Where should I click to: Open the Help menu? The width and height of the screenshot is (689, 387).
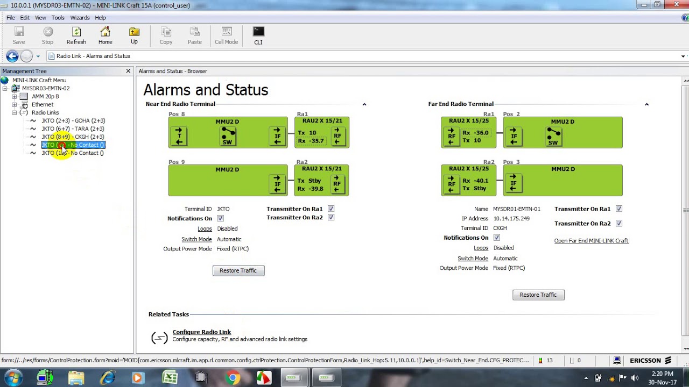[101, 18]
